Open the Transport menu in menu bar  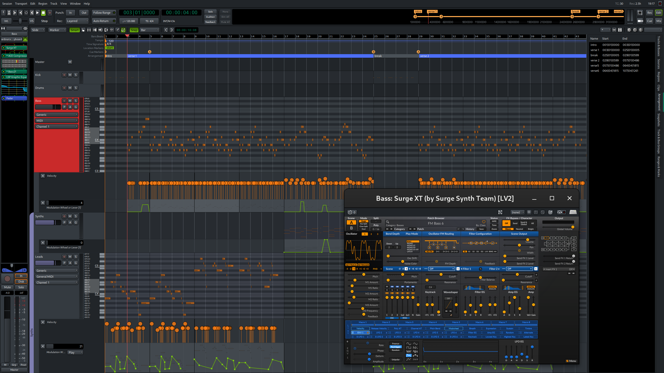pos(21,3)
